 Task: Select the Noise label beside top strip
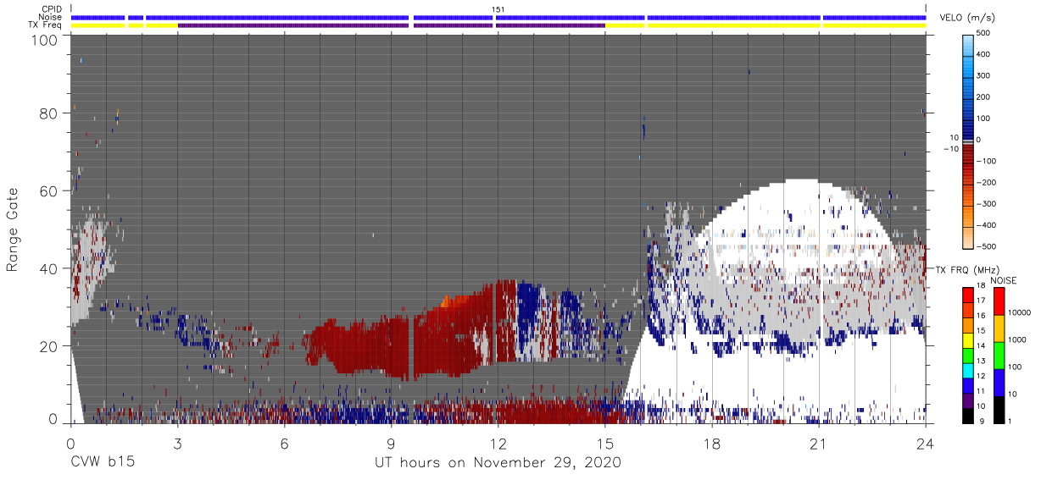(x=51, y=17)
